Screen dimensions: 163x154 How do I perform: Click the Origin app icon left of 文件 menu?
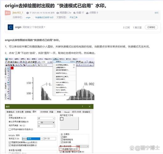click(x=6, y=59)
